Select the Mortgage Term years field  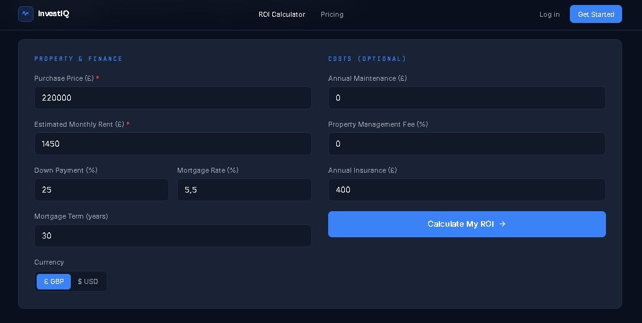tap(173, 235)
